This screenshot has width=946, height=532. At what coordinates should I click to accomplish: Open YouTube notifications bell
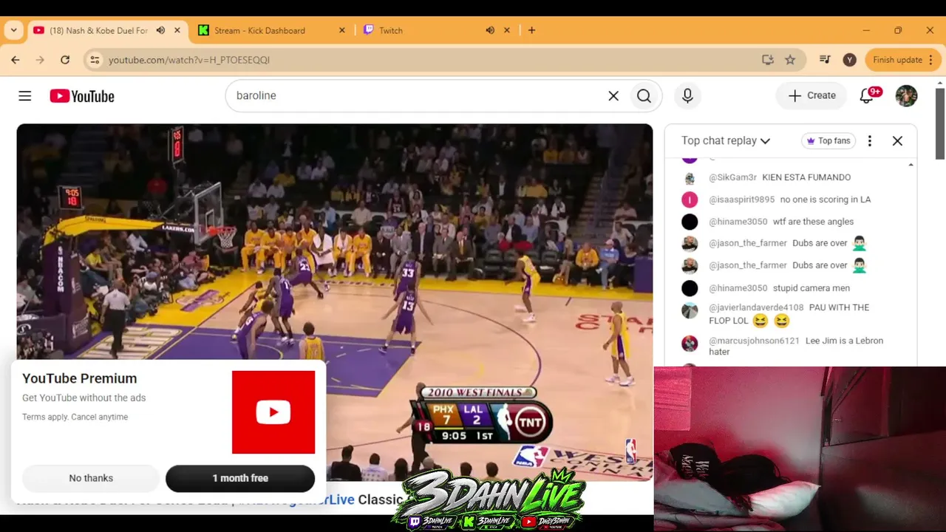click(x=867, y=96)
